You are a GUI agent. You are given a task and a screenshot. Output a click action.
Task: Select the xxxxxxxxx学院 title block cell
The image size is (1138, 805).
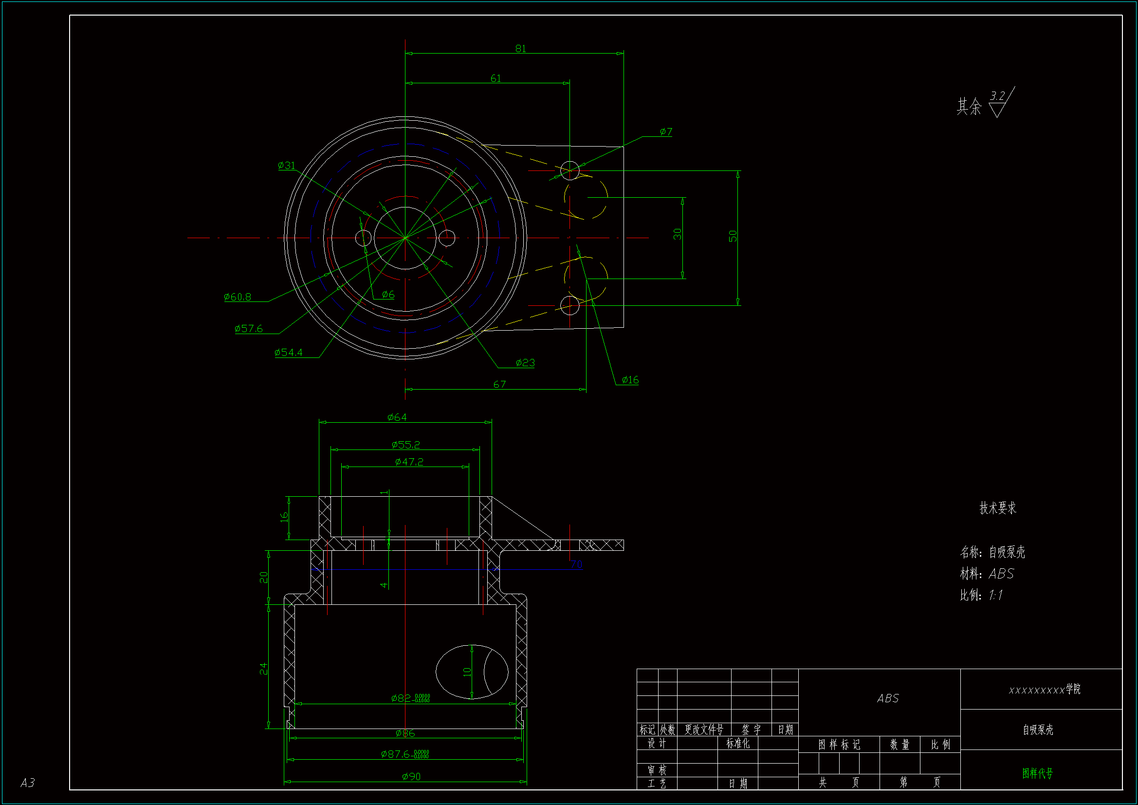[x=1044, y=690]
